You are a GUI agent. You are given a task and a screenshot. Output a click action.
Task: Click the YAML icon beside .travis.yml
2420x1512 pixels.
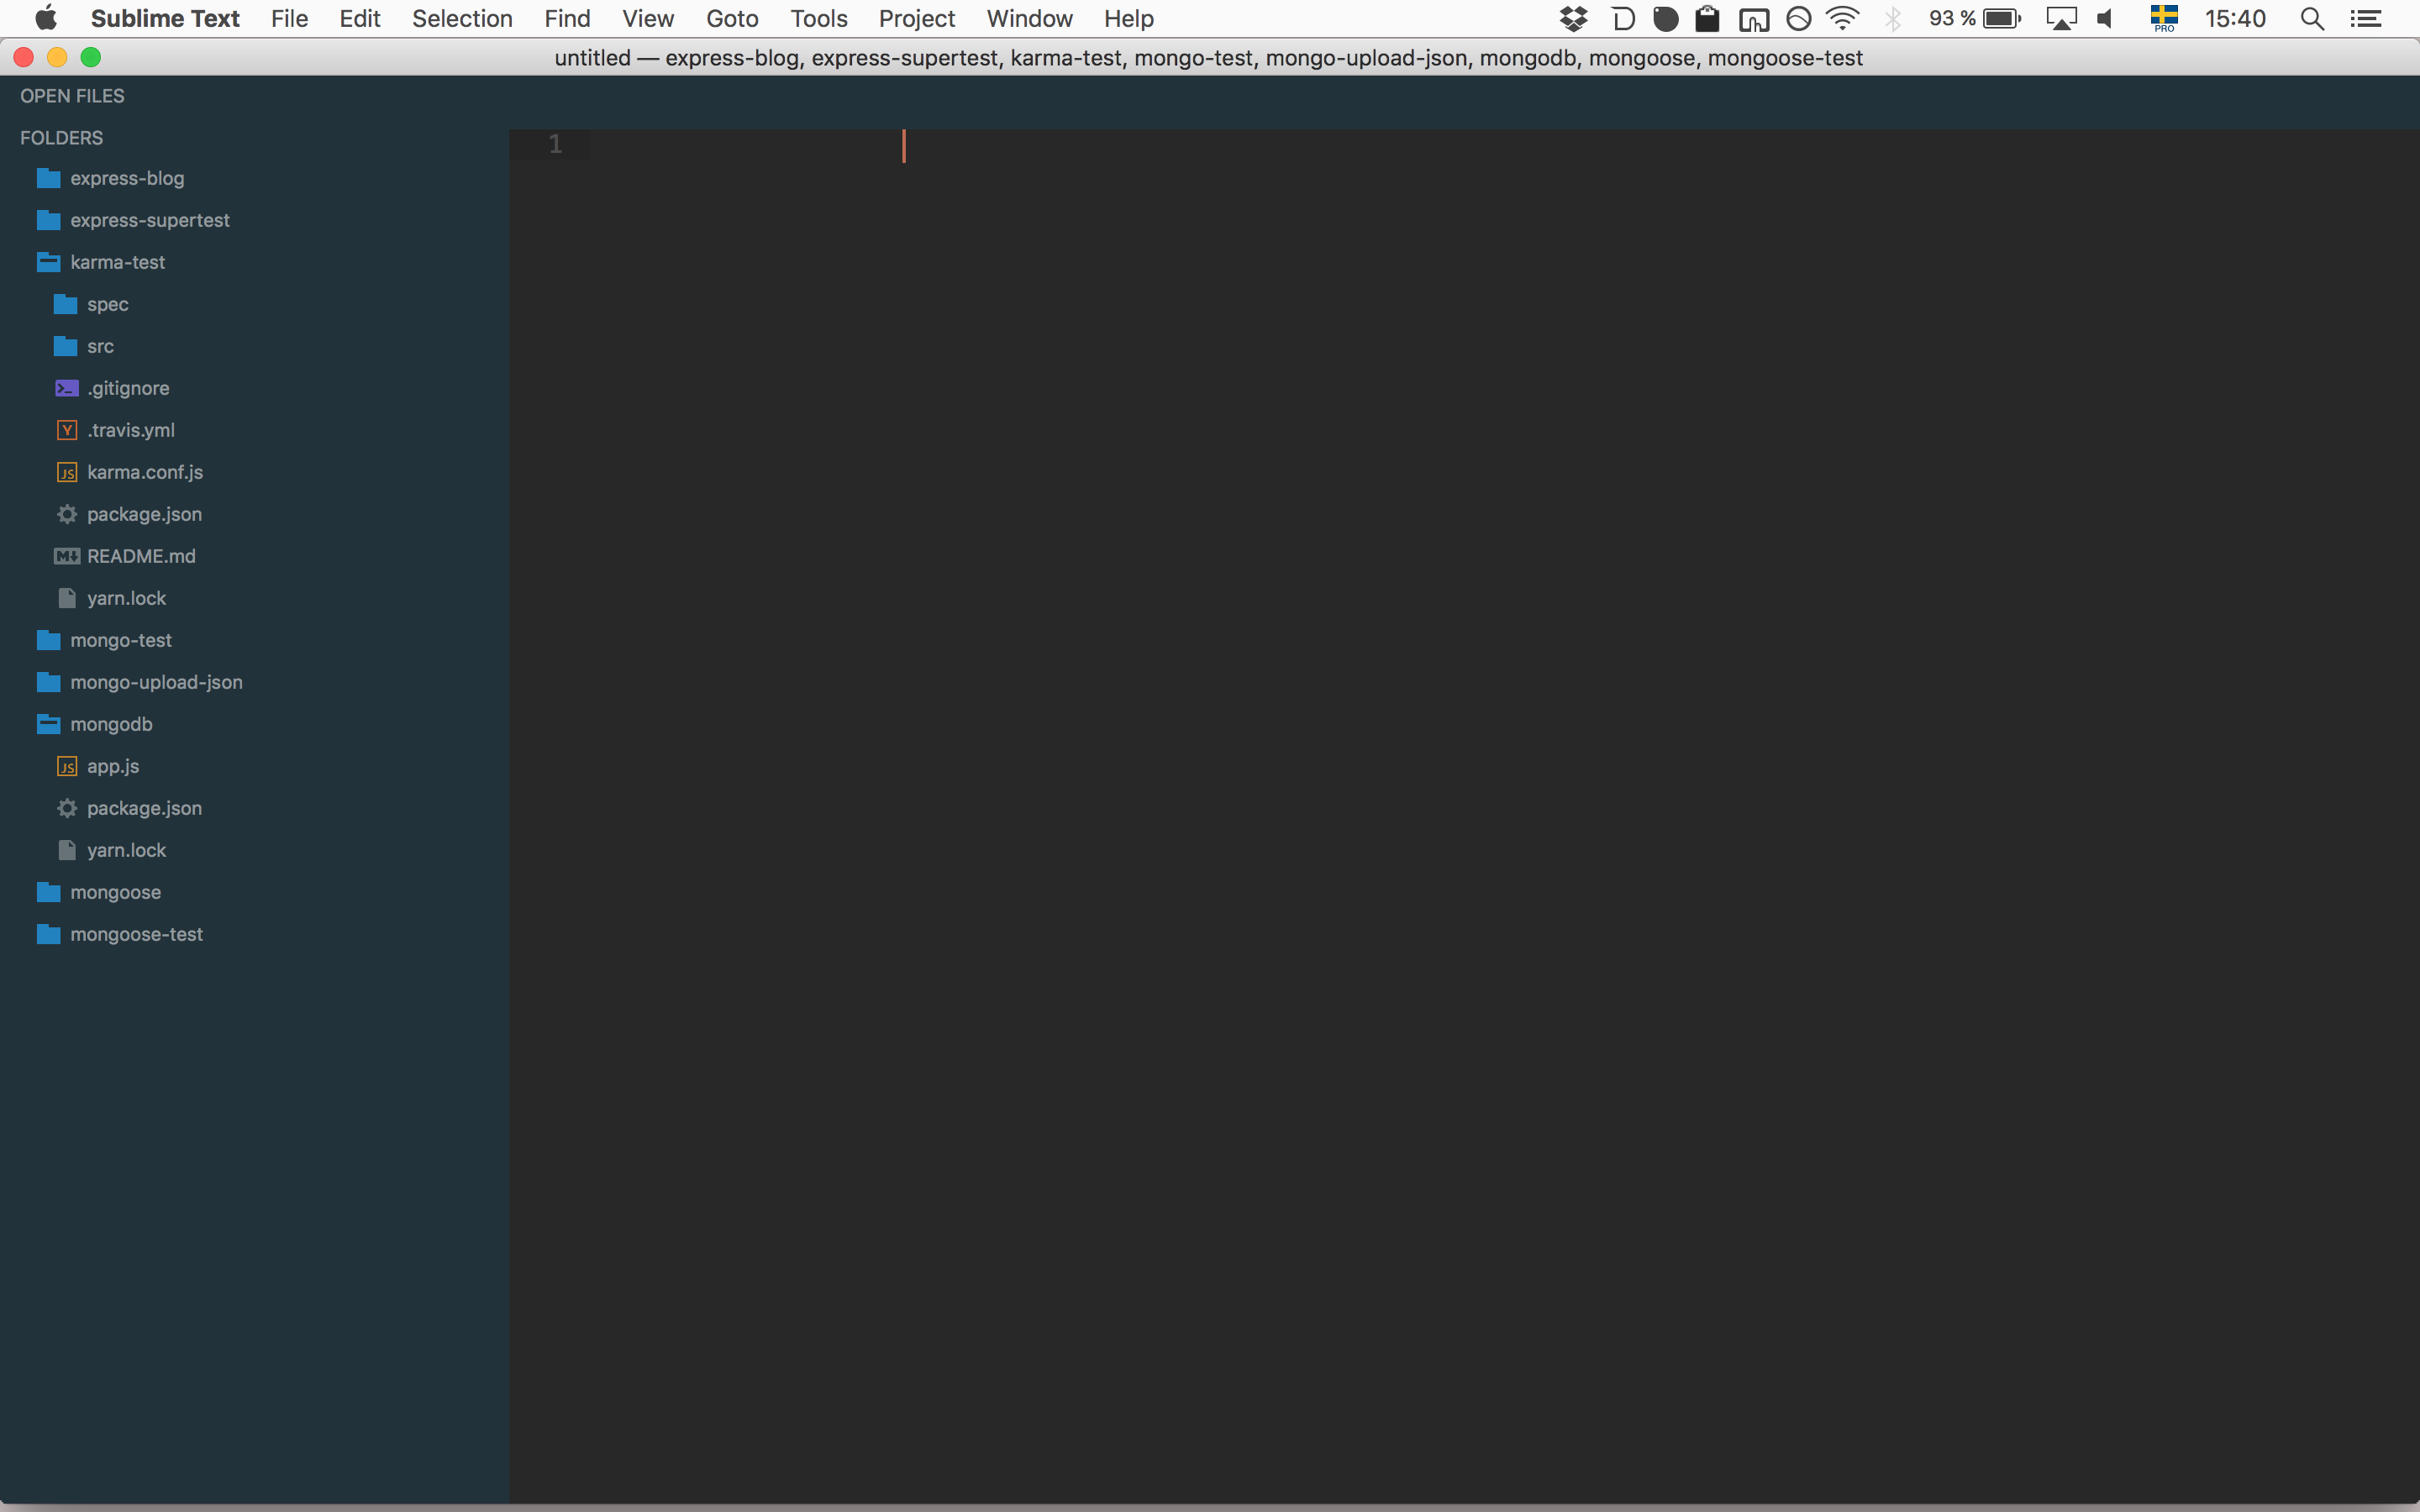click(67, 430)
